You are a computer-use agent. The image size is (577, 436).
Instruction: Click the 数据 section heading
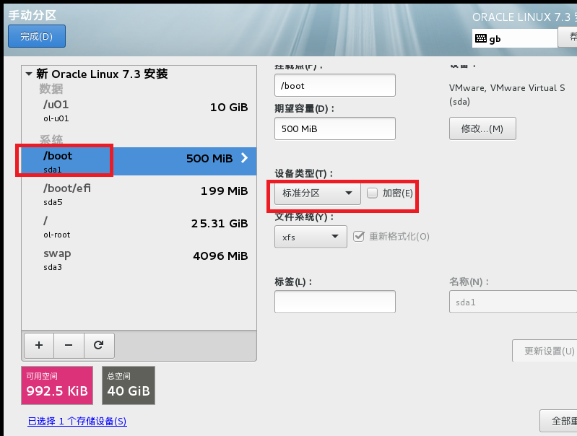click(x=51, y=89)
